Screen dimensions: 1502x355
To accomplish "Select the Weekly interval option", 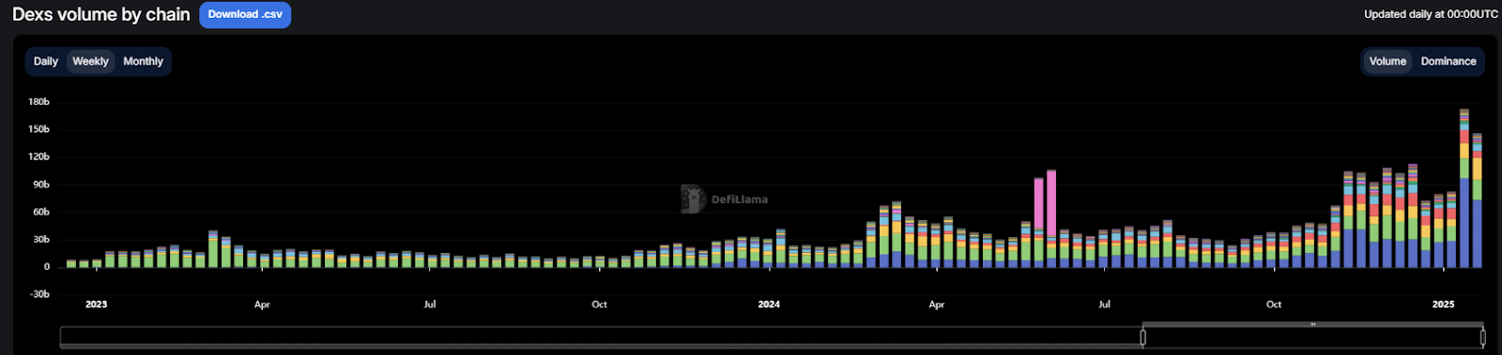I will (x=90, y=61).
